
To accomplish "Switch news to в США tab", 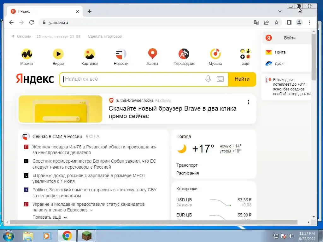I will tap(92, 136).
